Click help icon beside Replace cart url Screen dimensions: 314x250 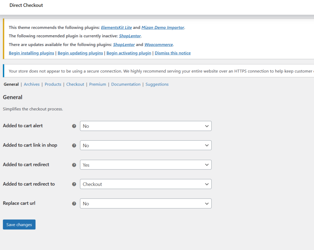(74, 204)
